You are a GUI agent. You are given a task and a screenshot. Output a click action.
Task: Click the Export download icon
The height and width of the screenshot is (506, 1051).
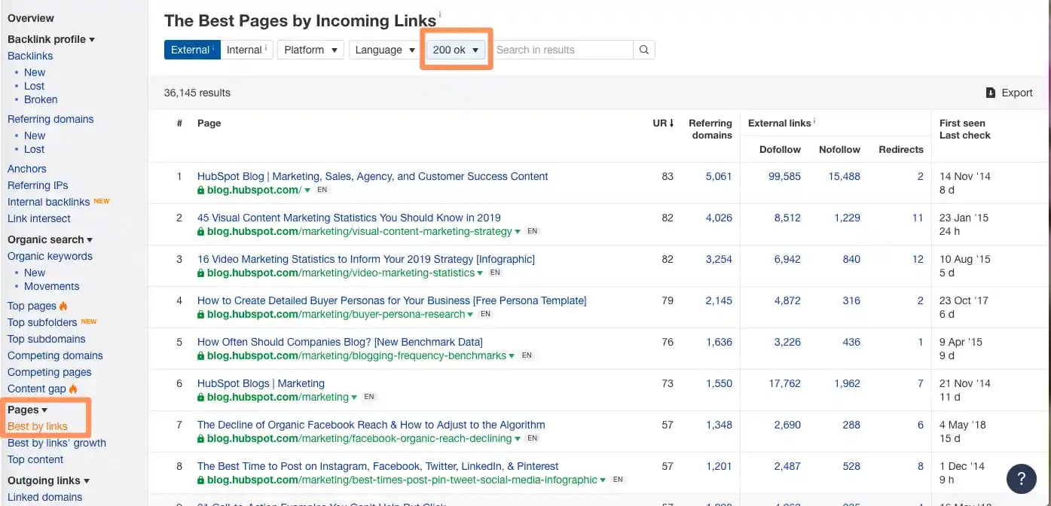990,93
